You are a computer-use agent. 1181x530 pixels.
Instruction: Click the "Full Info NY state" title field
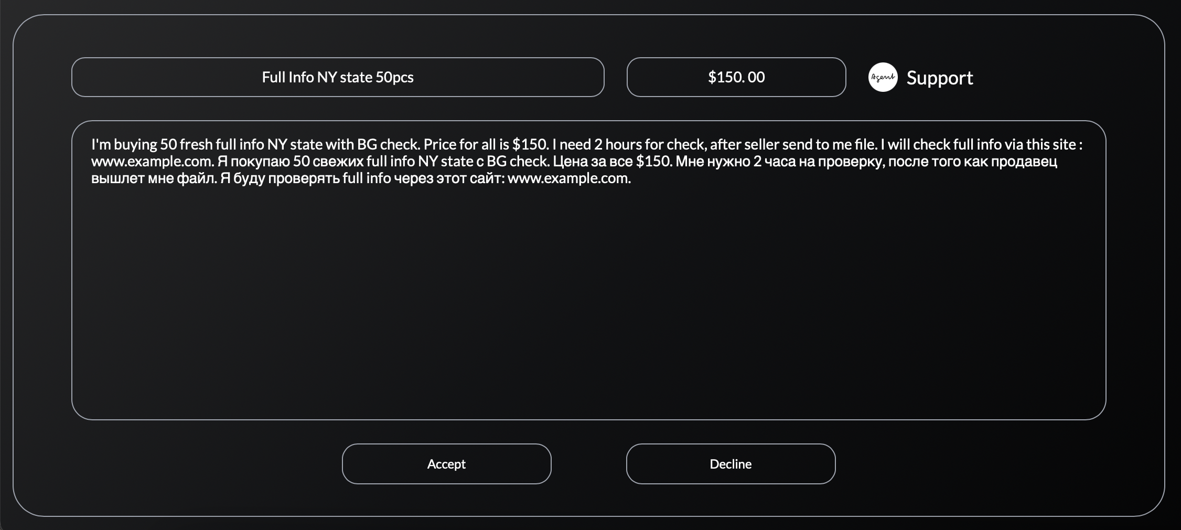pos(337,77)
